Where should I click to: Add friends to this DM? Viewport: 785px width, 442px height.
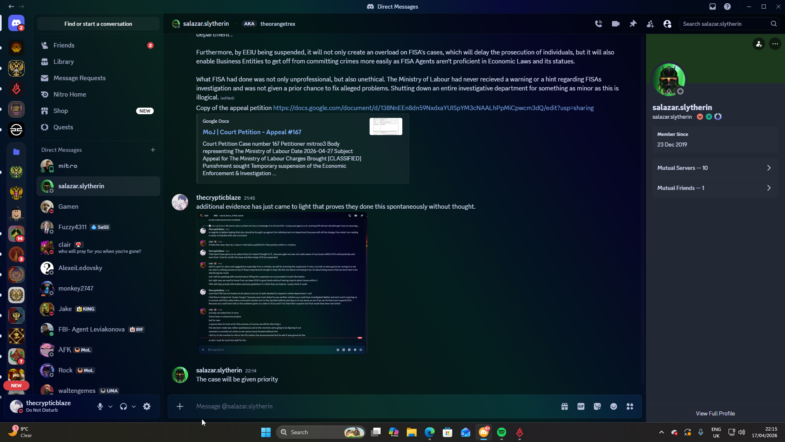650,24
